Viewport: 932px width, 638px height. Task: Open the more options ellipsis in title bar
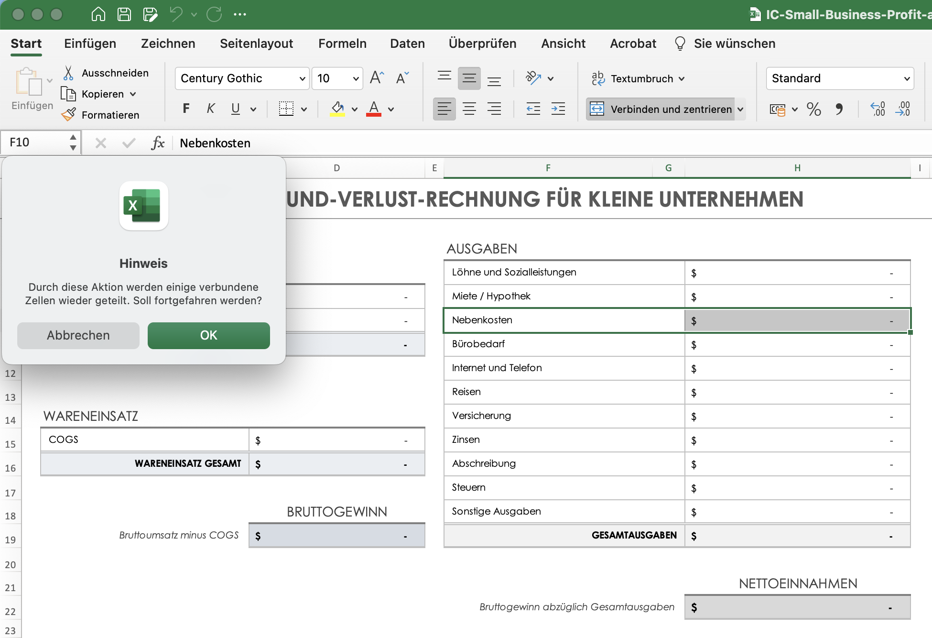pos(240,14)
